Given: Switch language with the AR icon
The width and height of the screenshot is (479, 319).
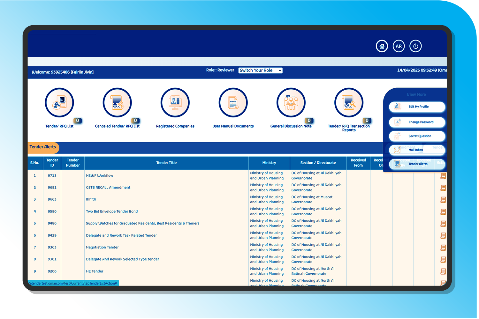Looking at the screenshot, I should [x=399, y=46].
